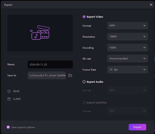Open the MP3 audio format dropdown

(127, 90)
